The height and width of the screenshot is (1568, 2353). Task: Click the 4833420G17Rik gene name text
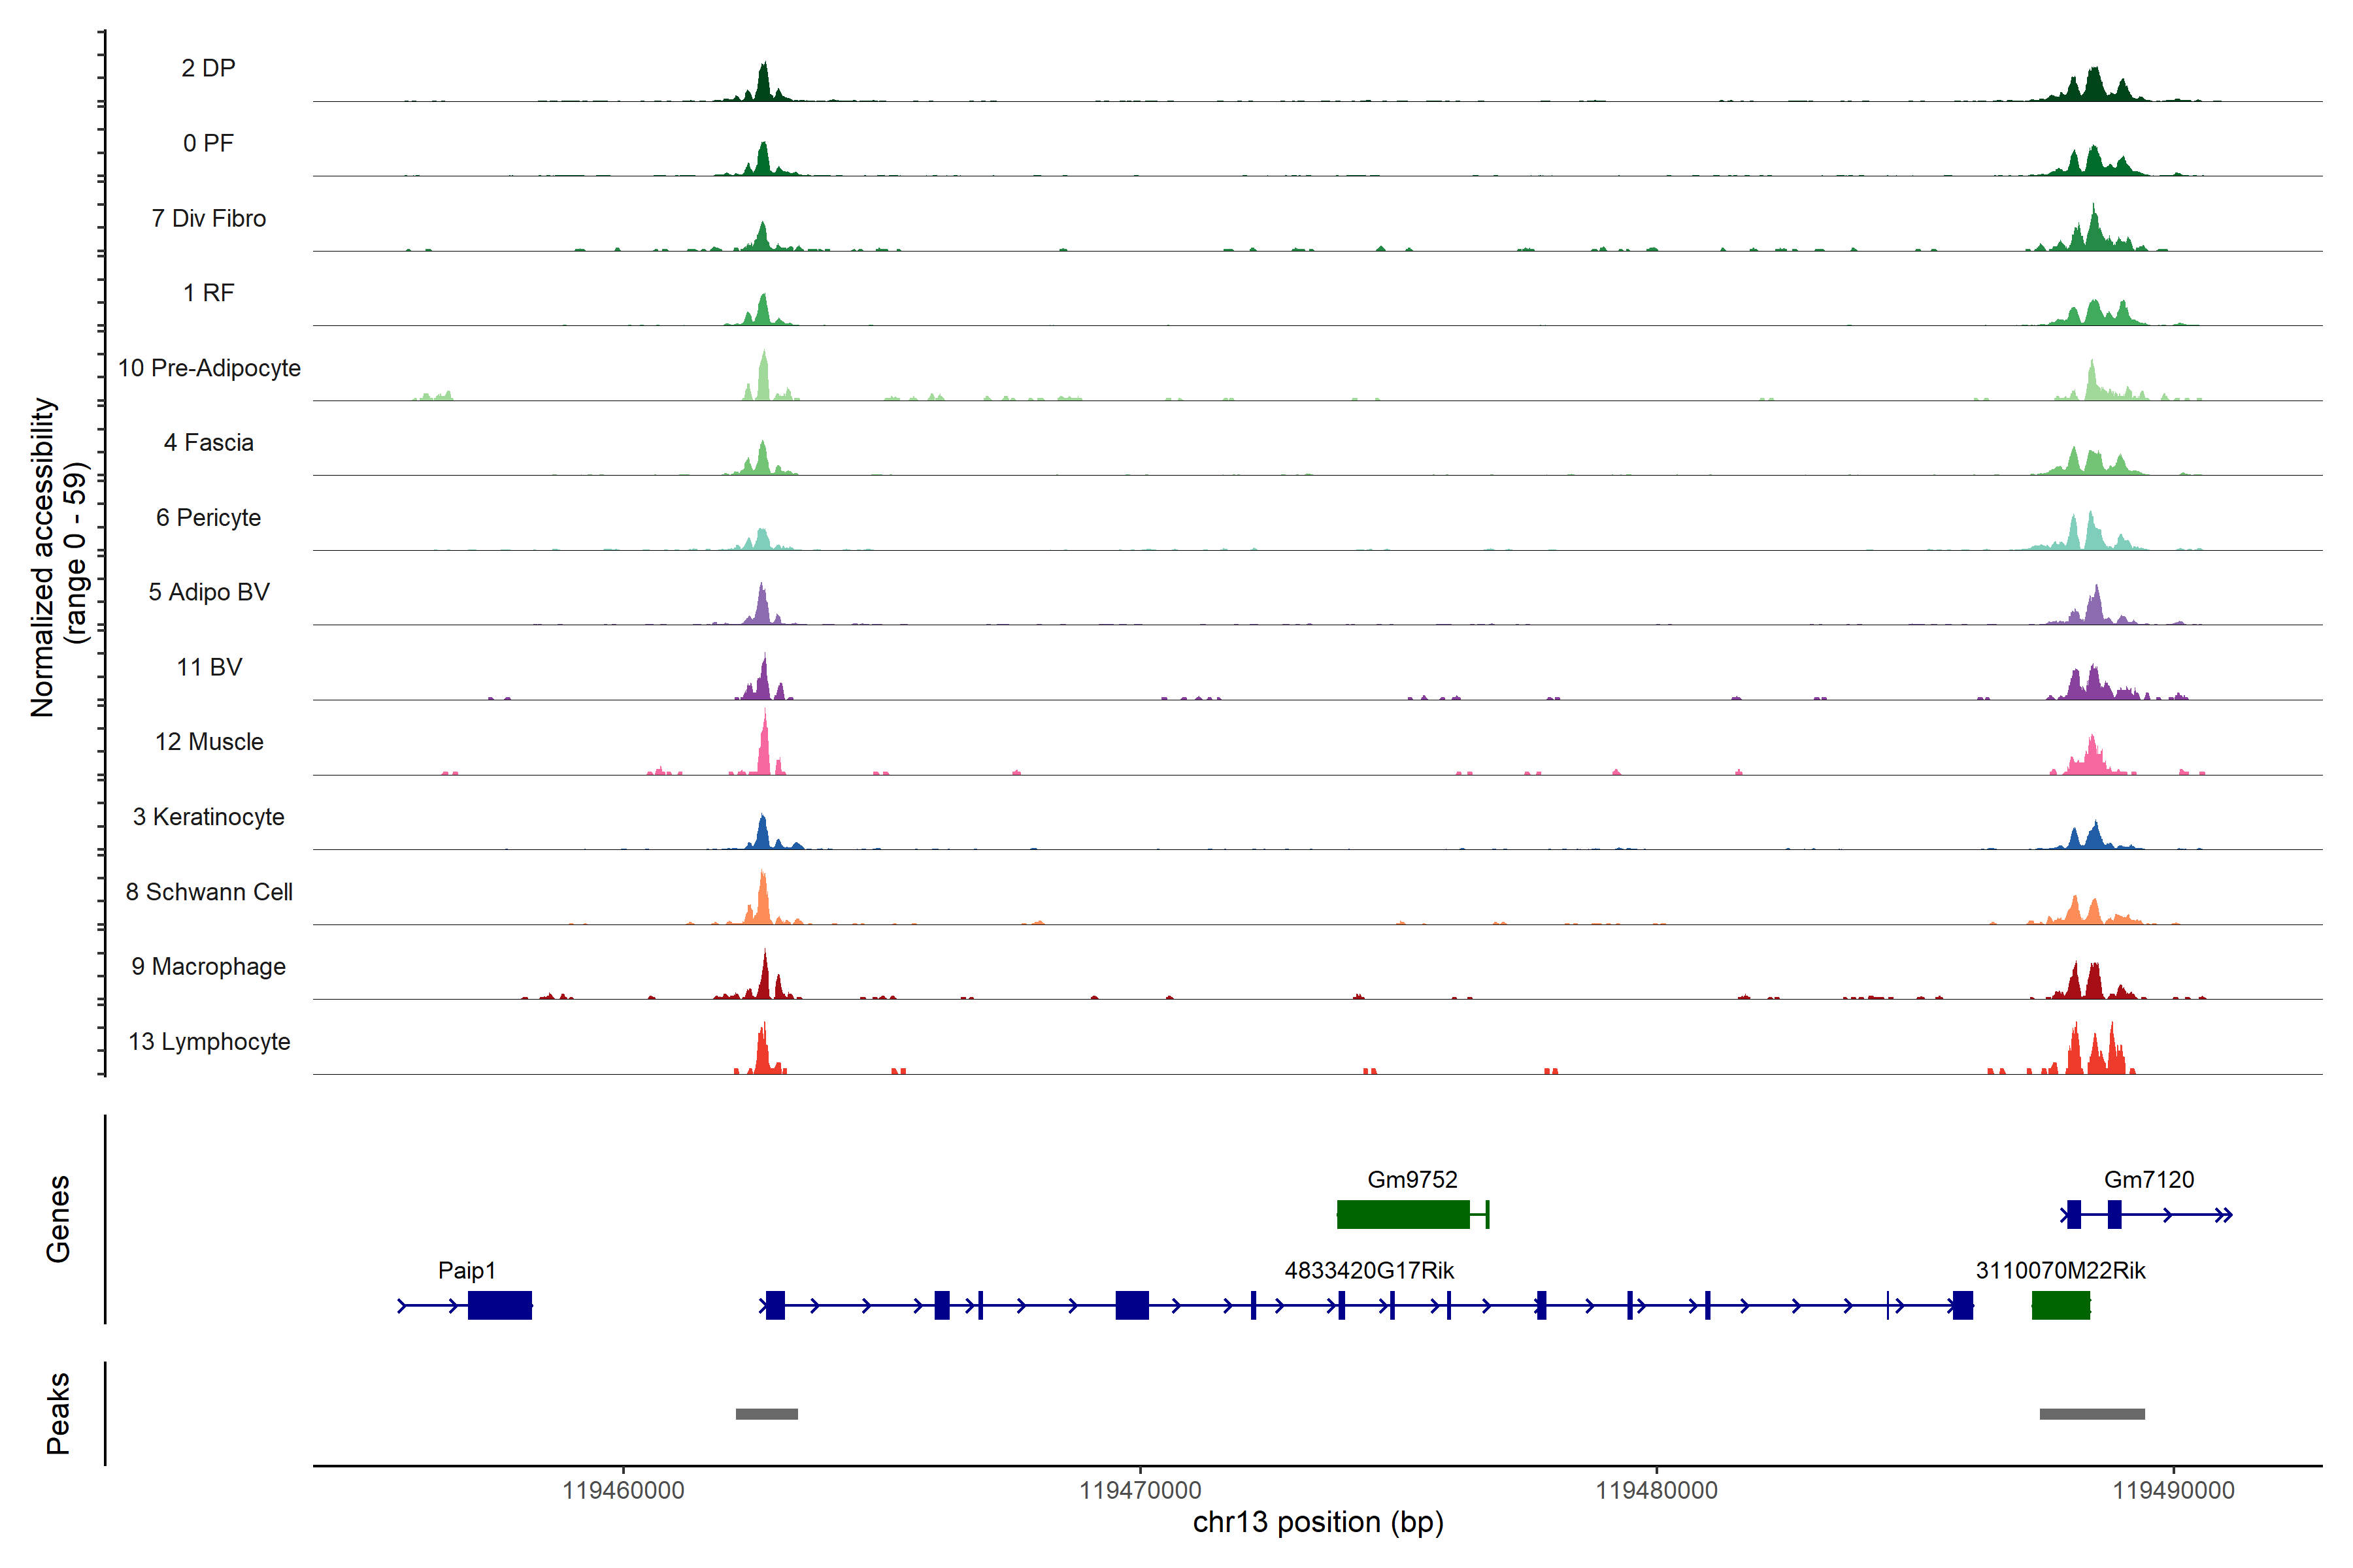pos(1369,1271)
